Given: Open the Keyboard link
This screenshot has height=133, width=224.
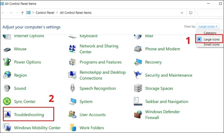Looking at the screenshot, I should (89, 36).
